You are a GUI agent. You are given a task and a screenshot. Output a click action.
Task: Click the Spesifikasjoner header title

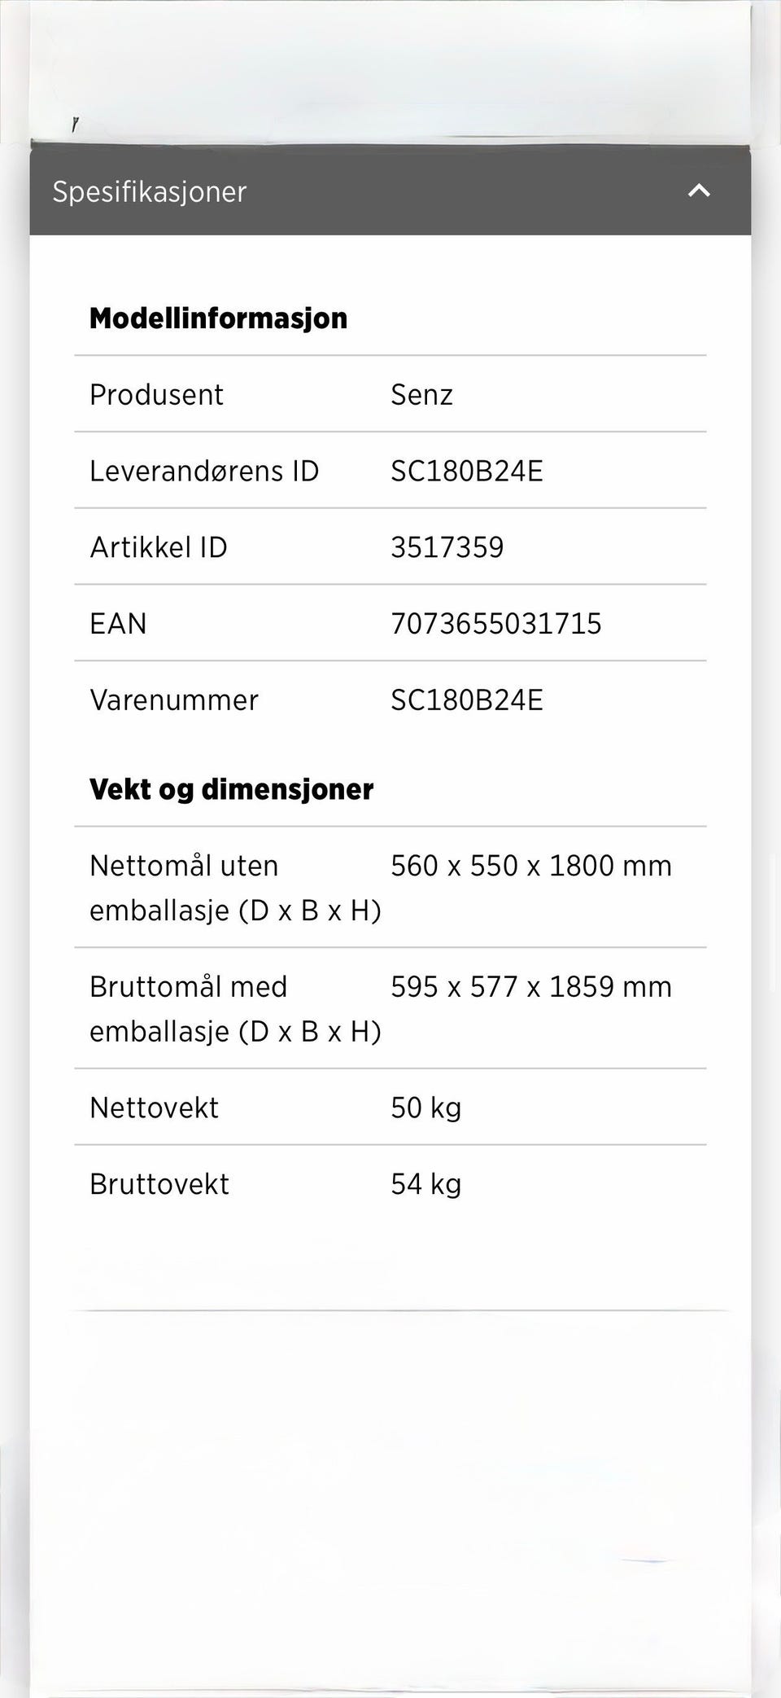click(150, 192)
